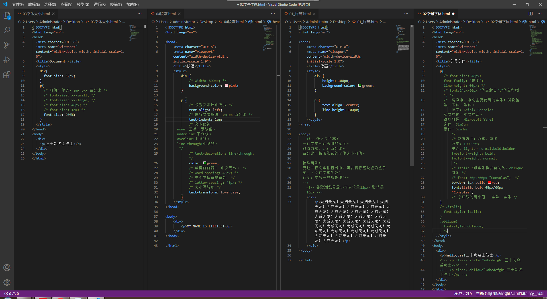Image resolution: width=547 pixels, height=299 pixels.
Task: Click Users breadcrumb in 01_行高.html editor
Action: pyautogui.click(x=297, y=22)
